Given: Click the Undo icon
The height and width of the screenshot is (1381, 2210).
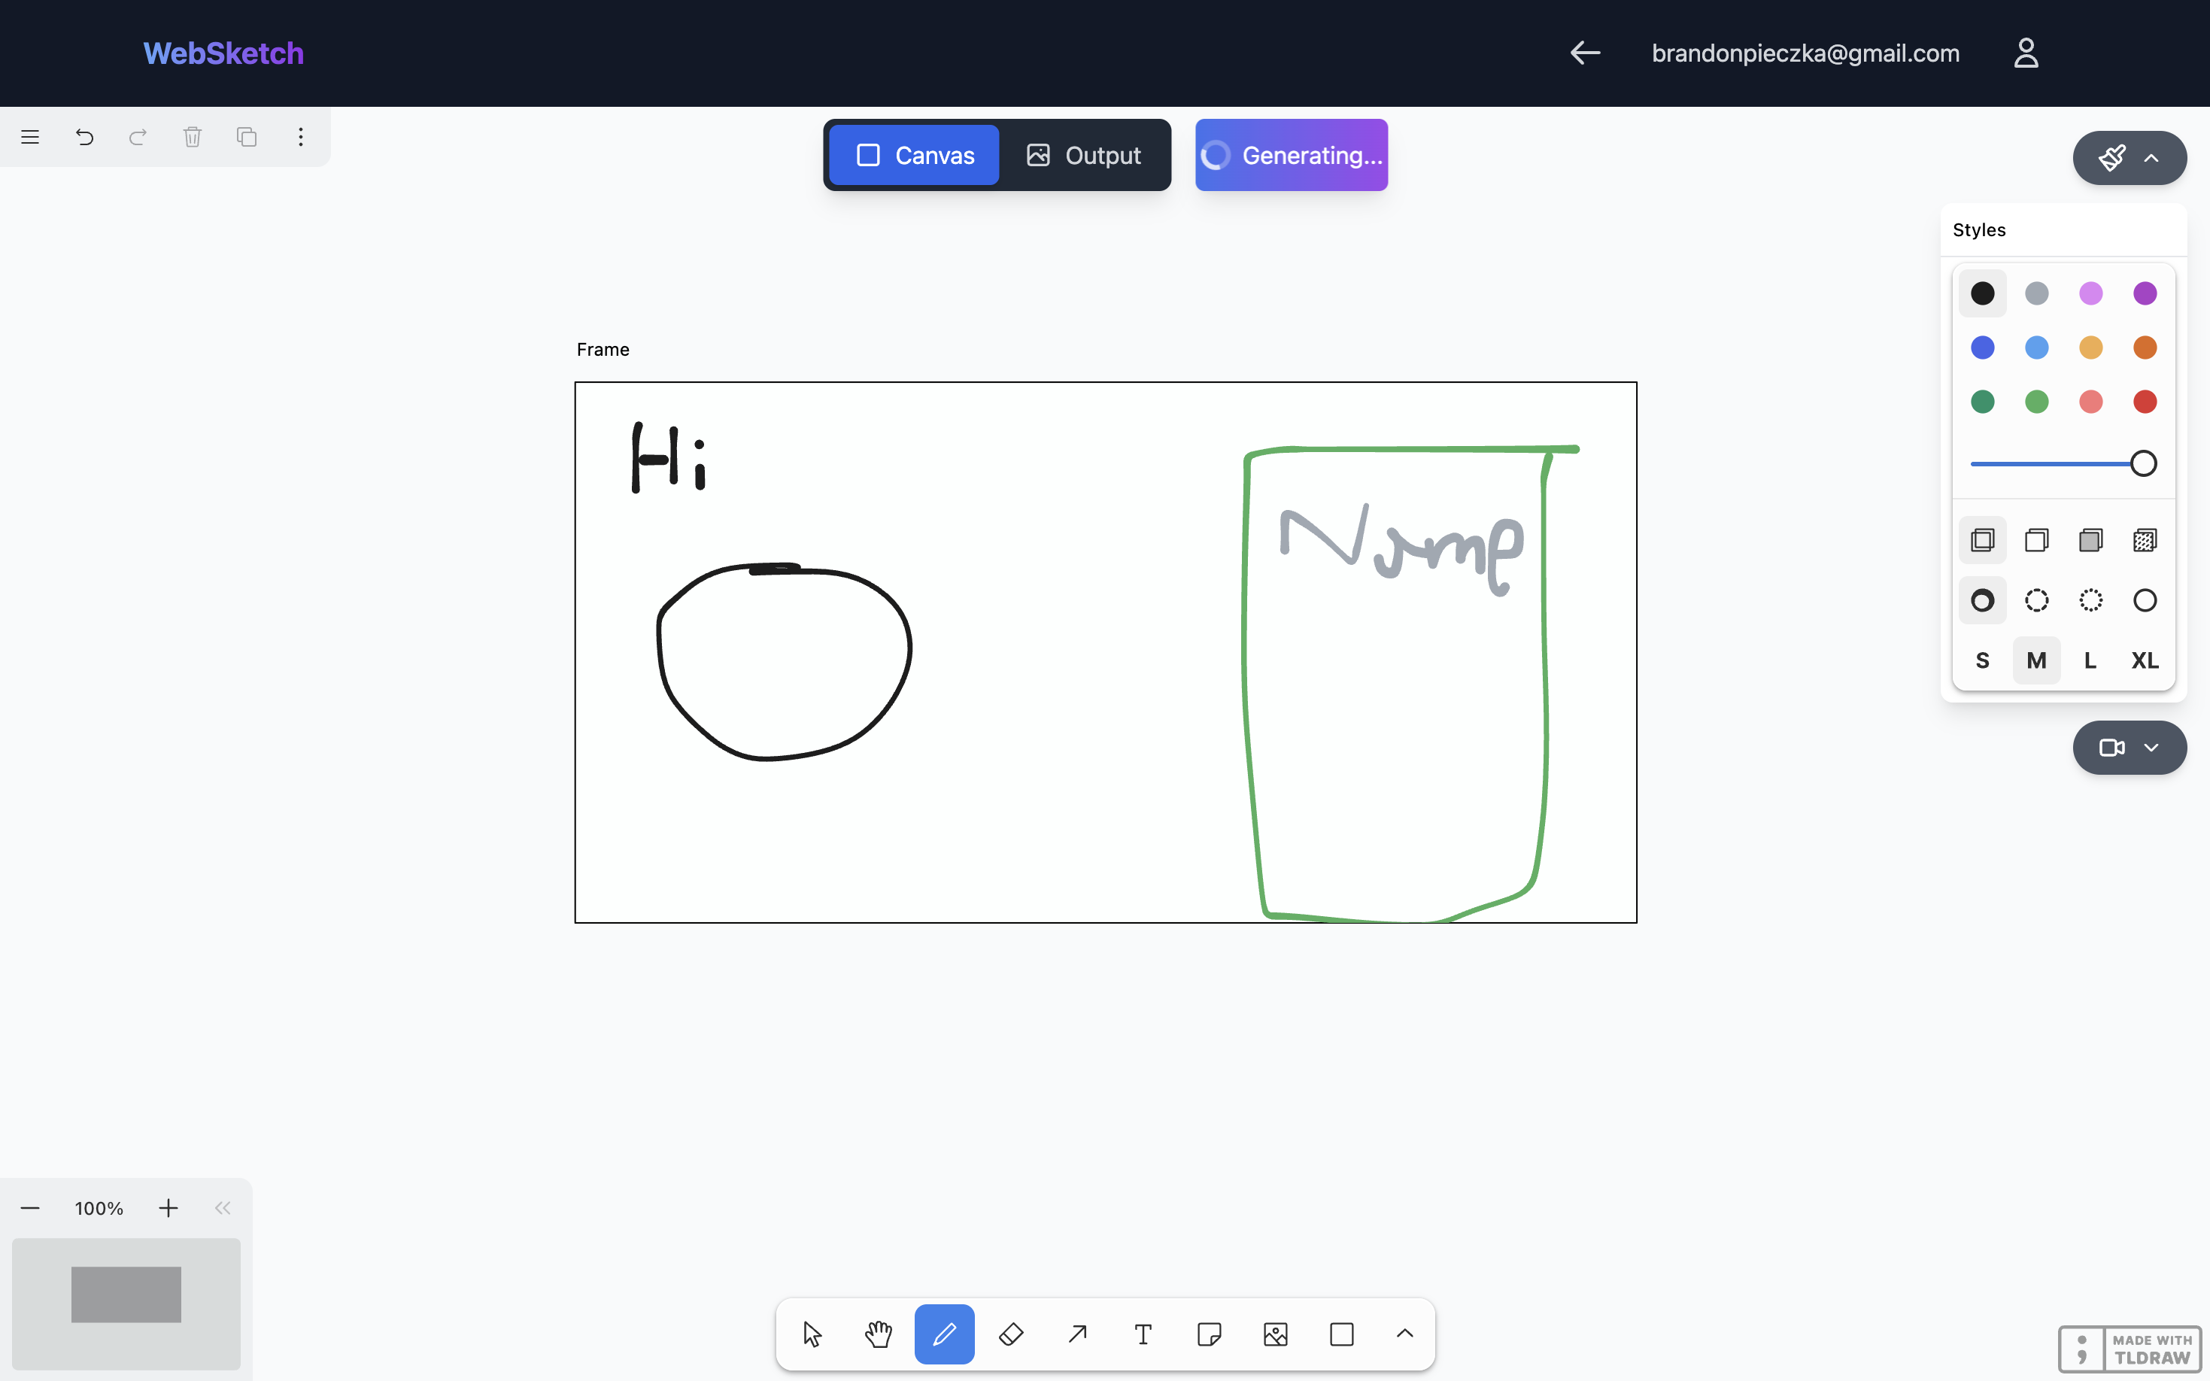Looking at the screenshot, I should pyautogui.click(x=84, y=137).
